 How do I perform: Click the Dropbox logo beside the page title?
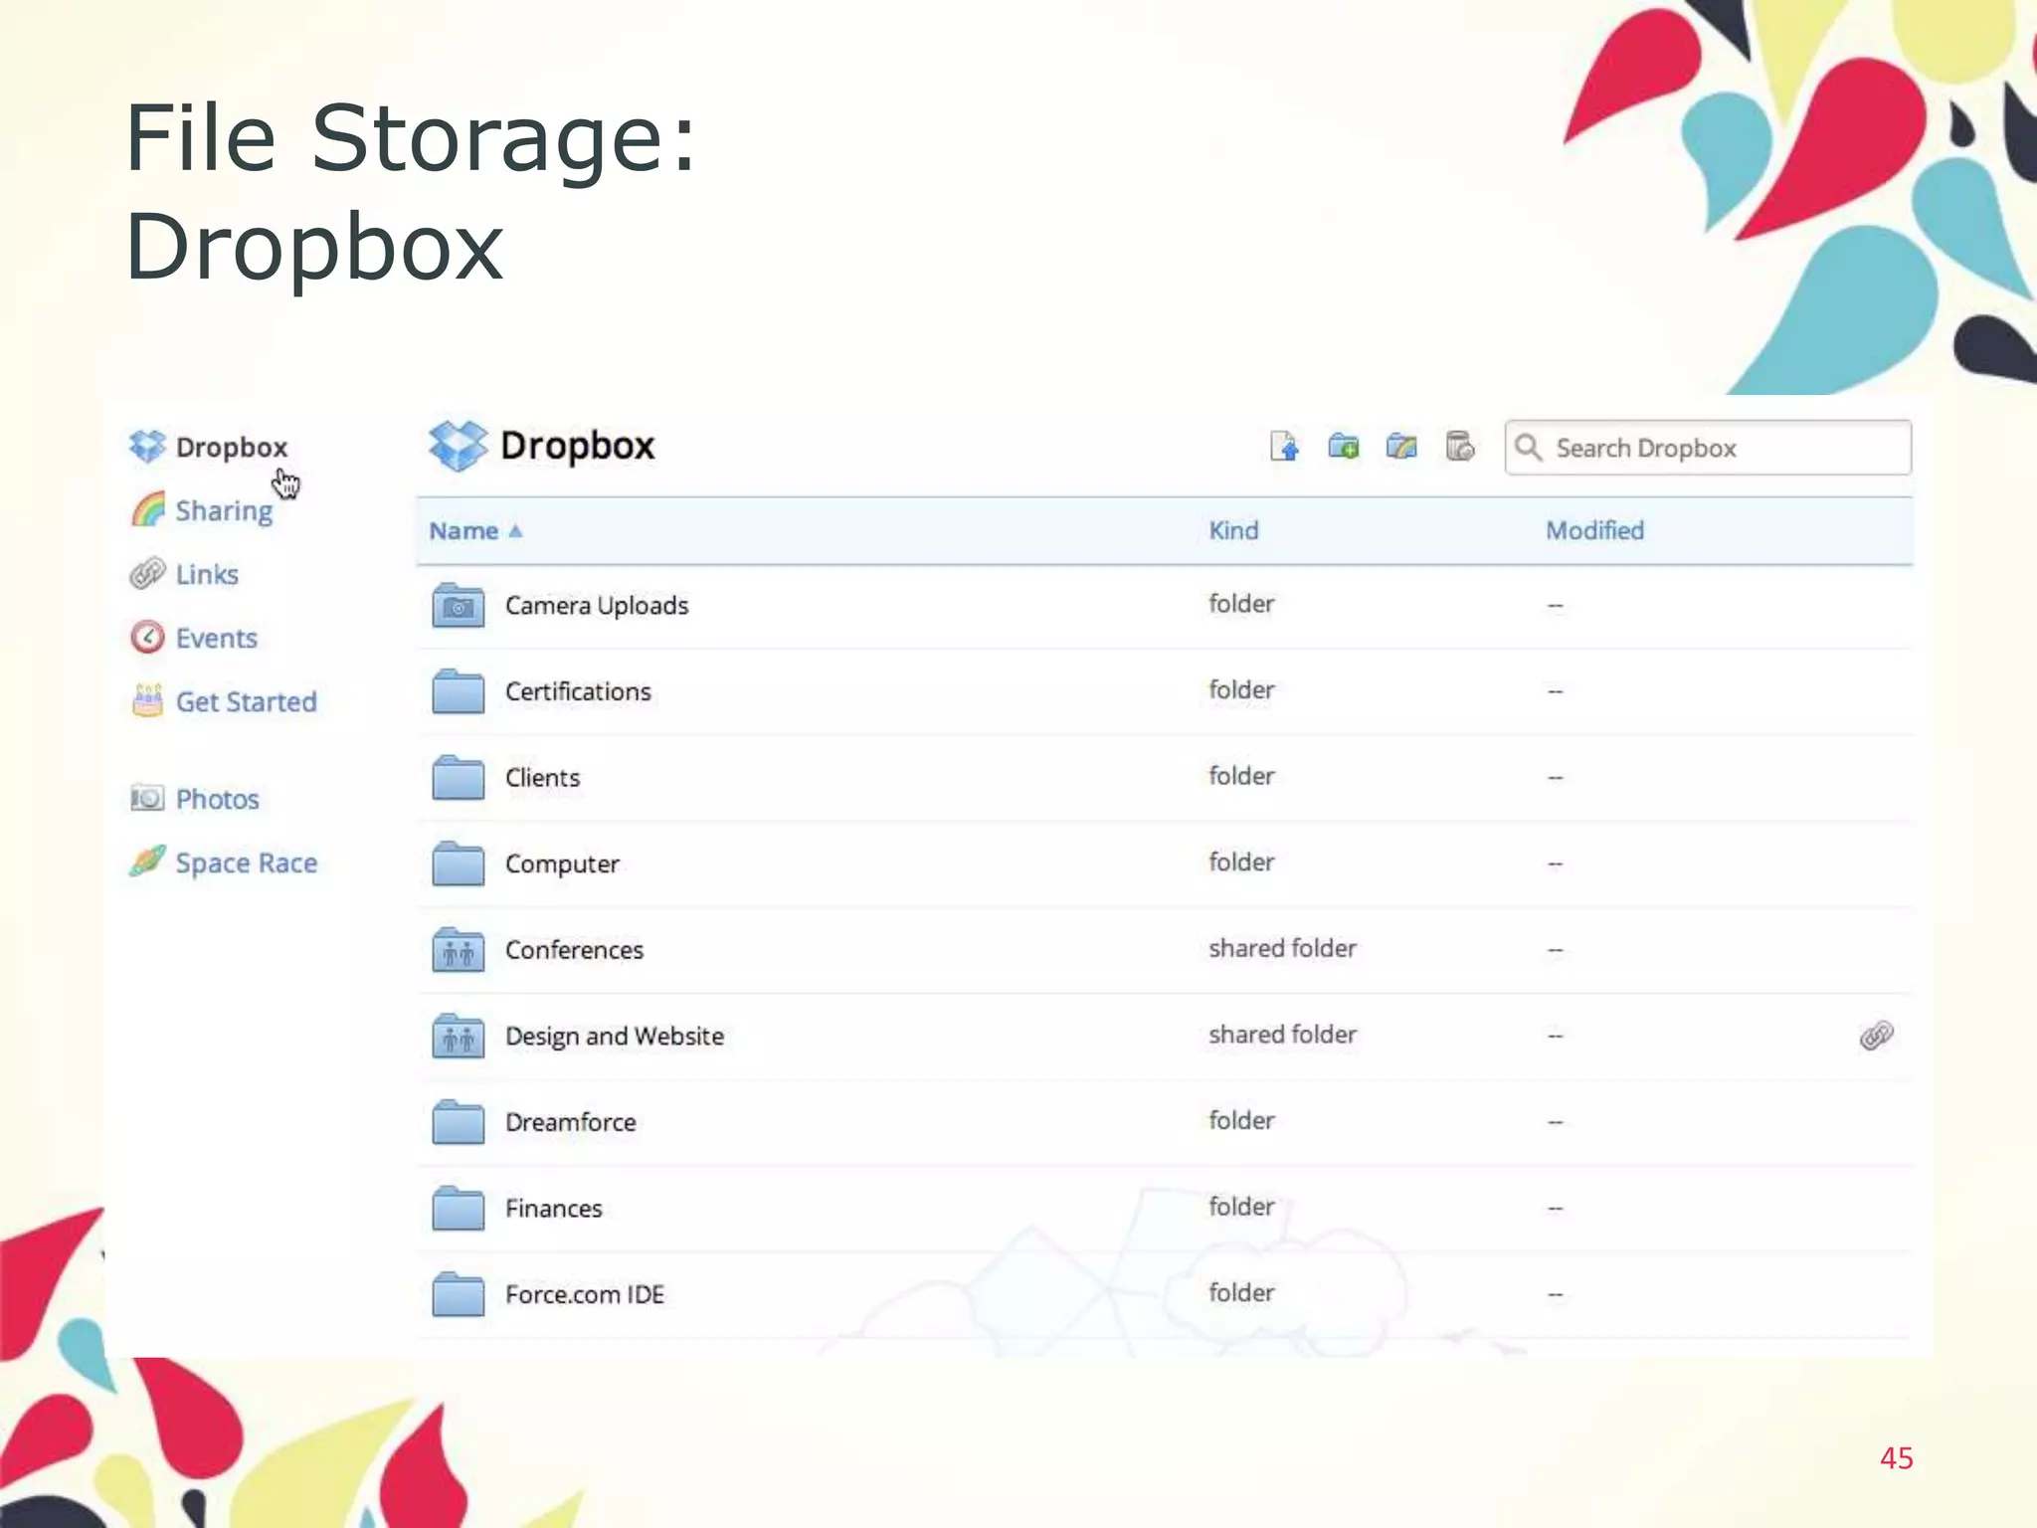[x=458, y=446]
